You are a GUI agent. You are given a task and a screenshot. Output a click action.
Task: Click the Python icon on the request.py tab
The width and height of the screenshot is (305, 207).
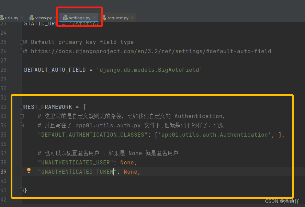tap(104, 17)
